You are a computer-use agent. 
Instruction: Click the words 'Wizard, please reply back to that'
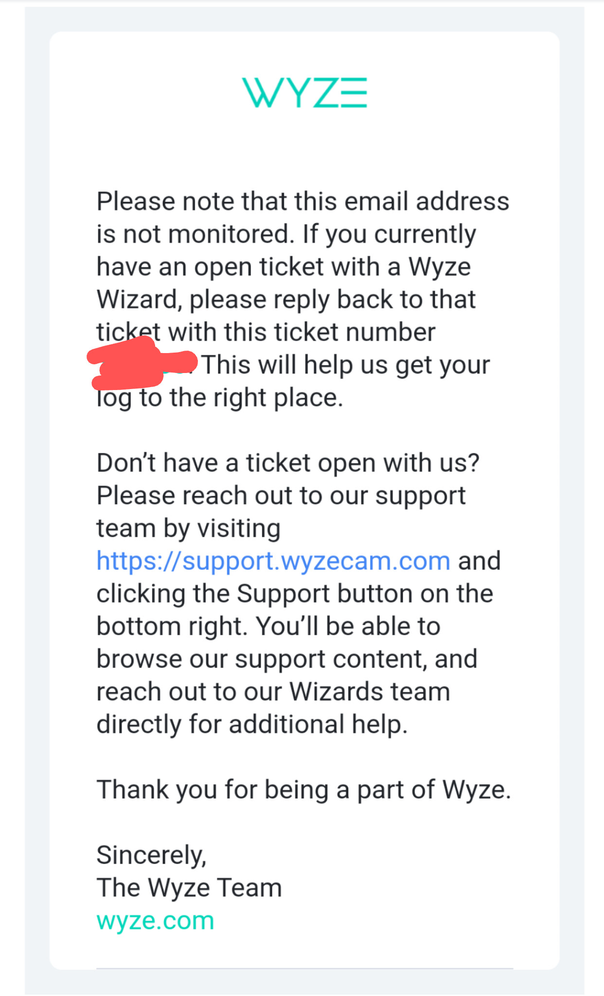286,300
